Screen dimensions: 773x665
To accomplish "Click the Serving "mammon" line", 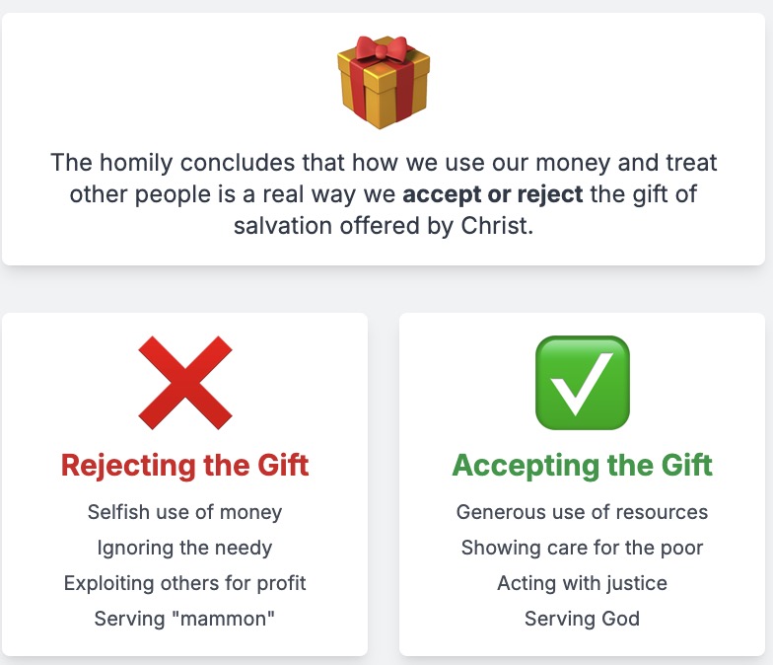I will click(x=185, y=619).
